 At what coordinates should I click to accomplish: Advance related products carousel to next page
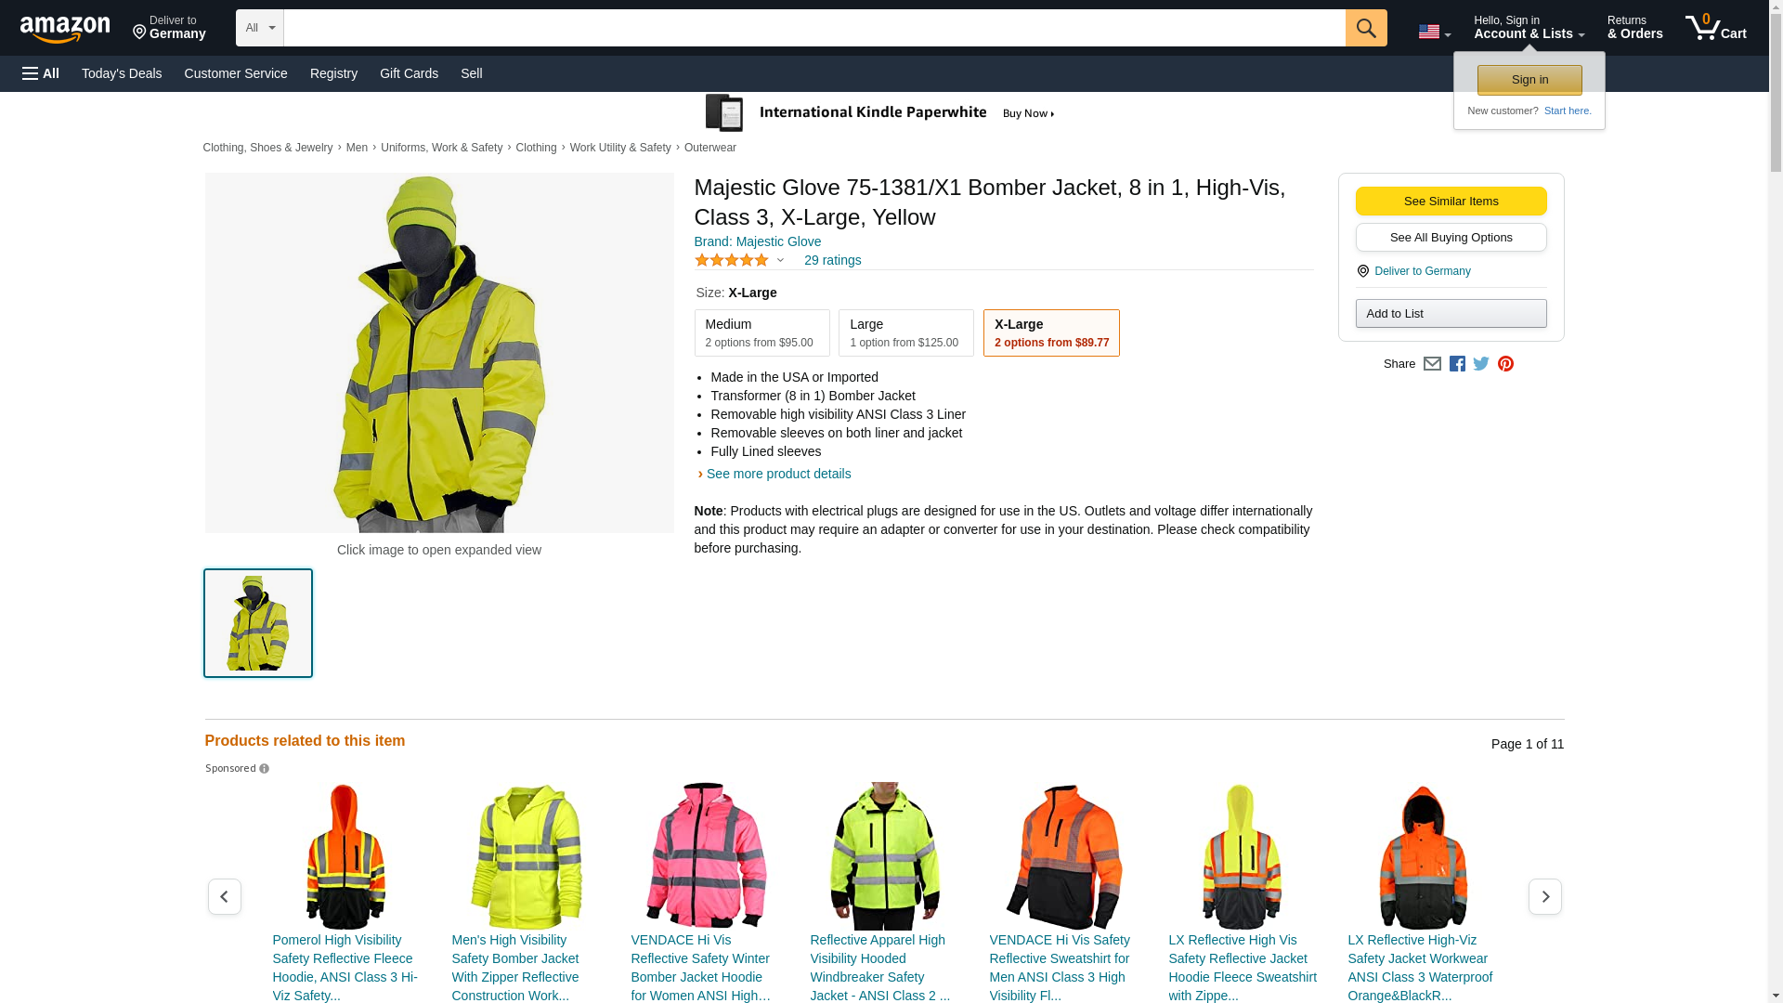click(1544, 896)
